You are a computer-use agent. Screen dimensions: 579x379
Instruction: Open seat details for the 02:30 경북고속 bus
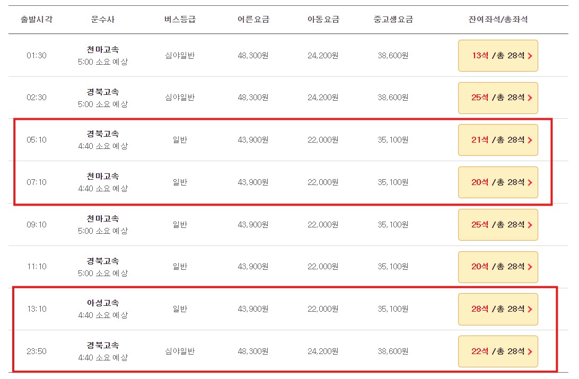click(497, 98)
